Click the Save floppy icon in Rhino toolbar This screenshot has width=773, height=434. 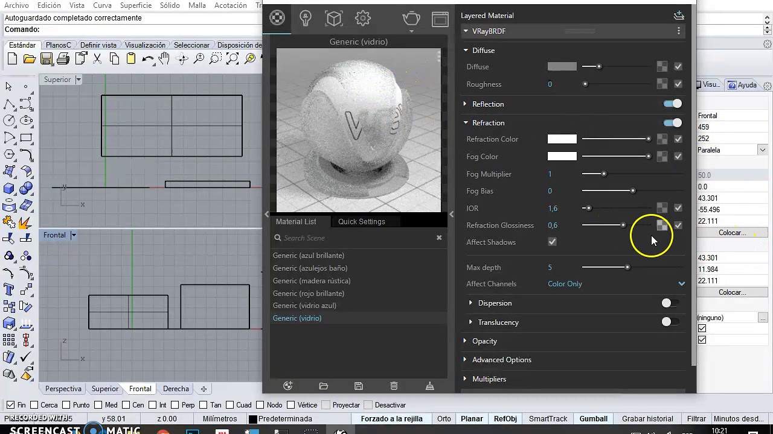pos(47,58)
